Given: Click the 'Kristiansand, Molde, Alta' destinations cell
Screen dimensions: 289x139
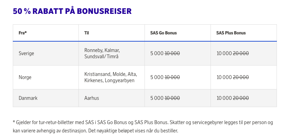Looking at the screenshot, I should [112, 77].
